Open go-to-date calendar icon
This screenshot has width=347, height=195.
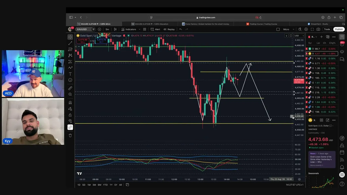click(x=127, y=185)
